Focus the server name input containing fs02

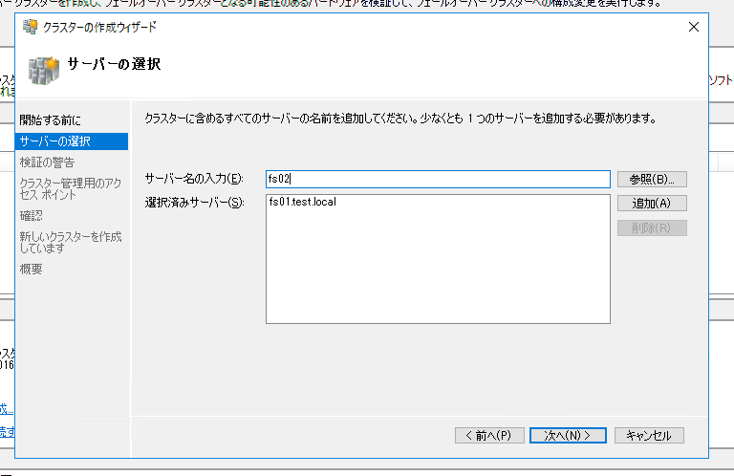tap(438, 179)
